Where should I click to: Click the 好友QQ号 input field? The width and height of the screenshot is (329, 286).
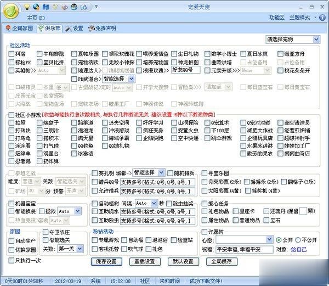pyautogui.click(x=183, y=71)
